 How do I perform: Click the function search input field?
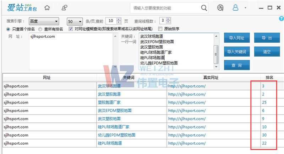tap(165, 7)
